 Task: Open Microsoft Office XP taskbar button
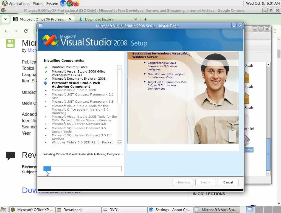tap(32, 210)
